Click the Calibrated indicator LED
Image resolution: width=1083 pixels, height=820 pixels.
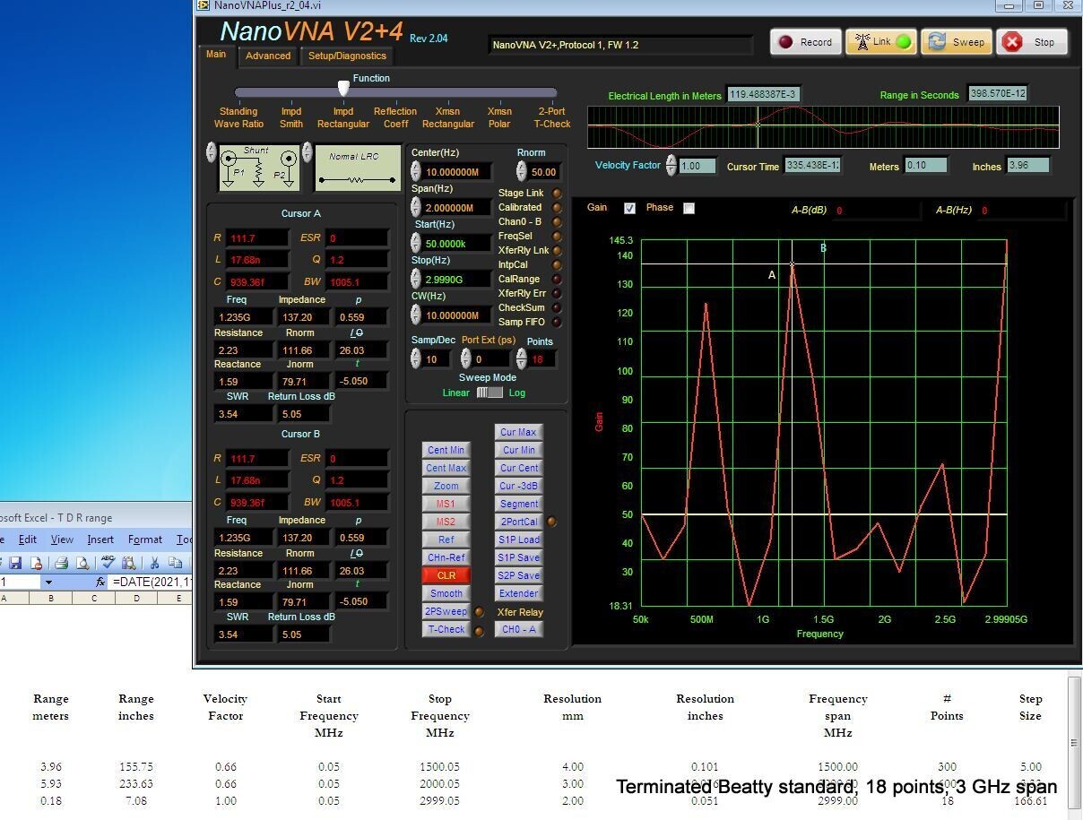coord(557,207)
